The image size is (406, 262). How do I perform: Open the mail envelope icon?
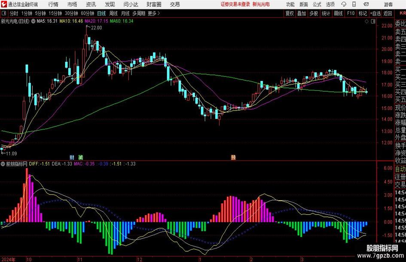pyautogui.click(x=366, y=4)
